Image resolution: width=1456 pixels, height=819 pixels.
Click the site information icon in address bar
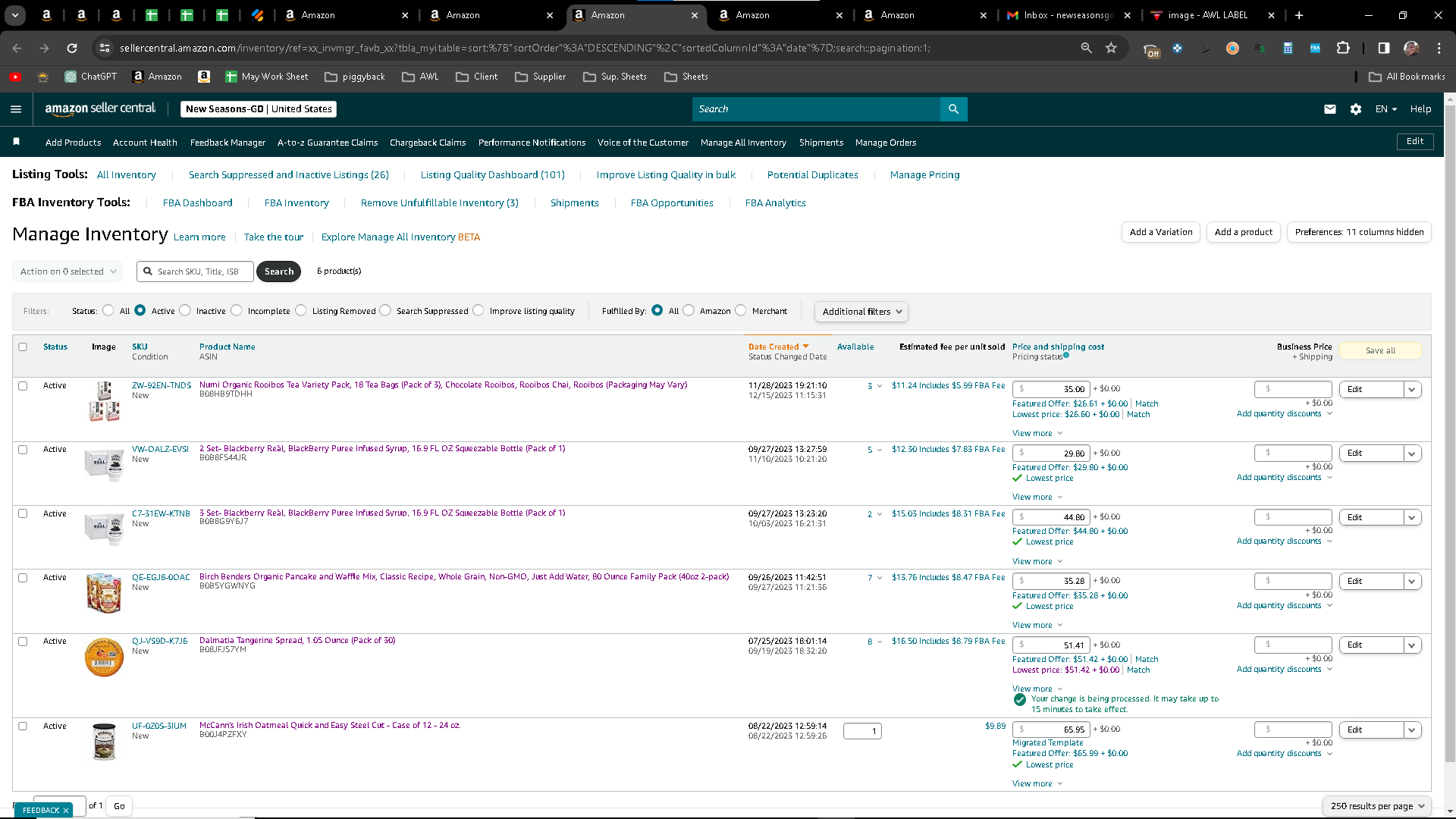(105, 48)
